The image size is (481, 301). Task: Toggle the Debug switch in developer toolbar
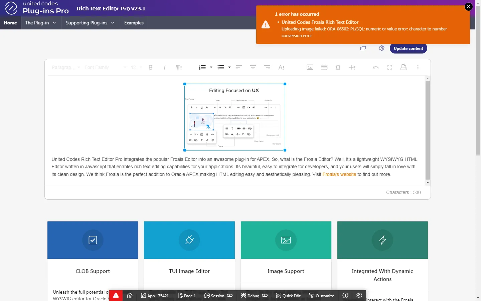click(x=265, y=296)
